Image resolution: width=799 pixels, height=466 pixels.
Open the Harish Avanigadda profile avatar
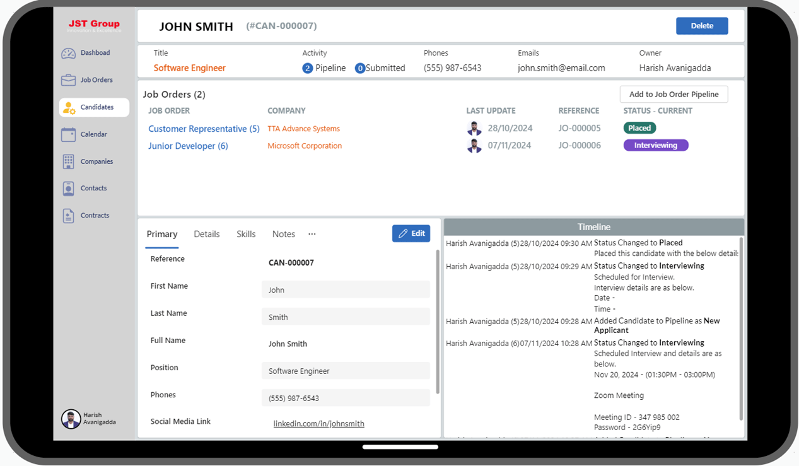point(71,419)
